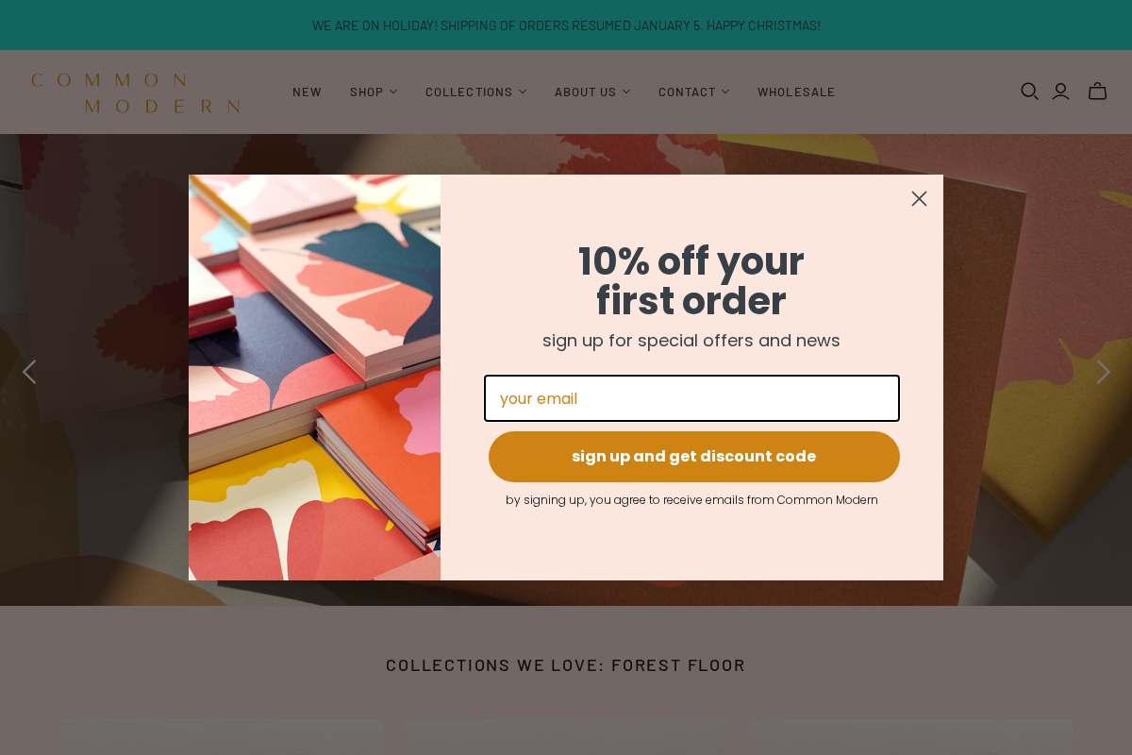Screen dimensions: 1132x755
Task: Close the discount popup with the X
Action: tap(919, 198)
